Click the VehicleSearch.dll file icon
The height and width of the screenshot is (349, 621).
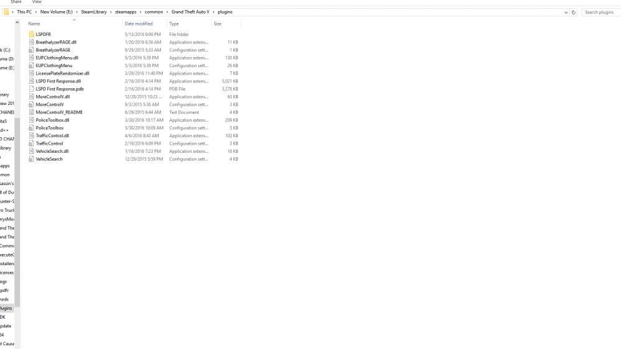click(x=31, y=152)
